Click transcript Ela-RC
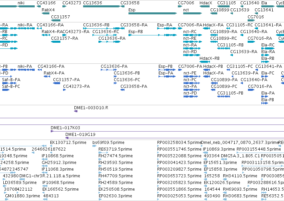 pos(268,48)
